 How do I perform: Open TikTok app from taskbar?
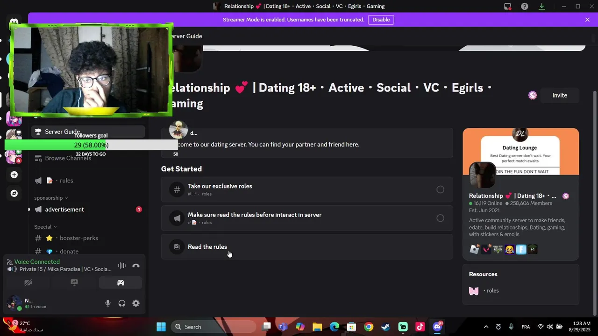(x=420, y=327)
